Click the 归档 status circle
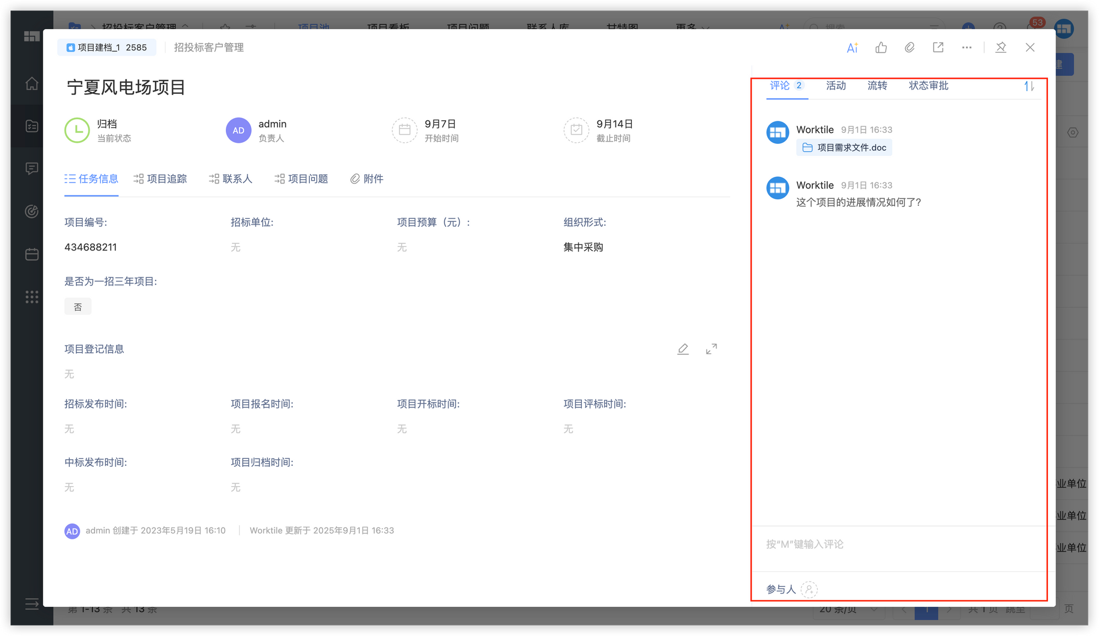Screen dimensions: 1099x636 coord(77,130)
